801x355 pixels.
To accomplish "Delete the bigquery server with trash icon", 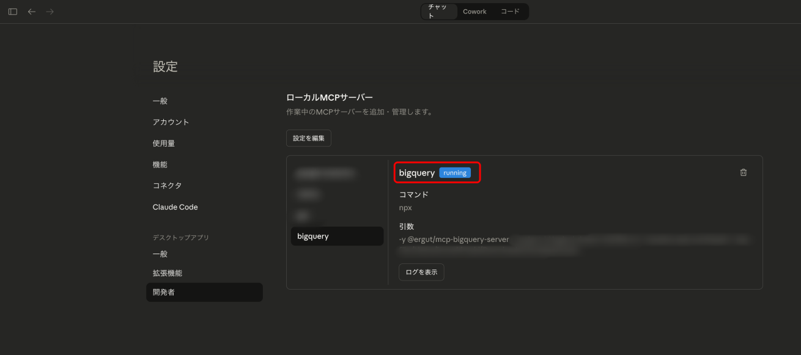I will click(744, 173).
